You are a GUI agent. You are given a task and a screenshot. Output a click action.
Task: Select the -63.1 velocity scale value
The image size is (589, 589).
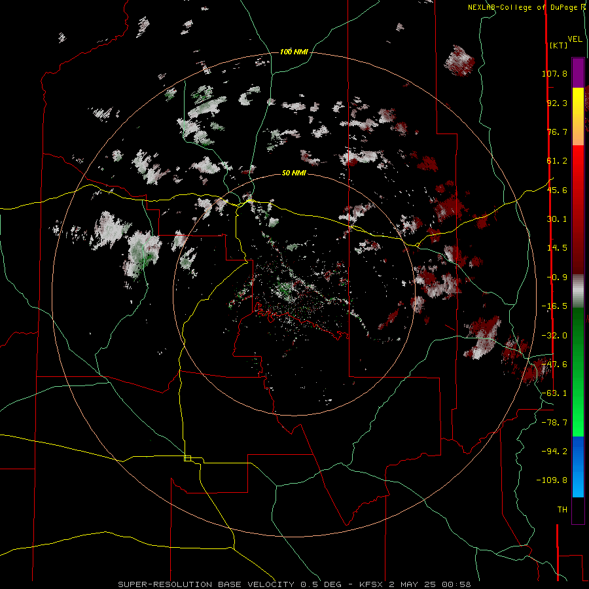(554, 393)
